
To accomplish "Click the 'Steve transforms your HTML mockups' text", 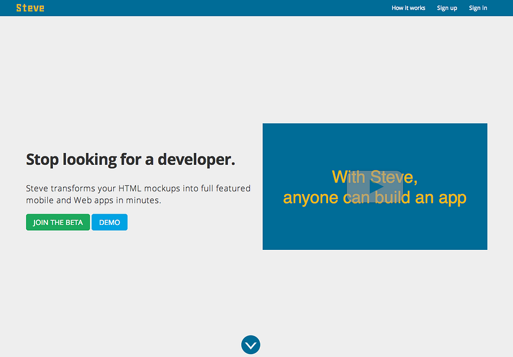I will coord(139,194).
